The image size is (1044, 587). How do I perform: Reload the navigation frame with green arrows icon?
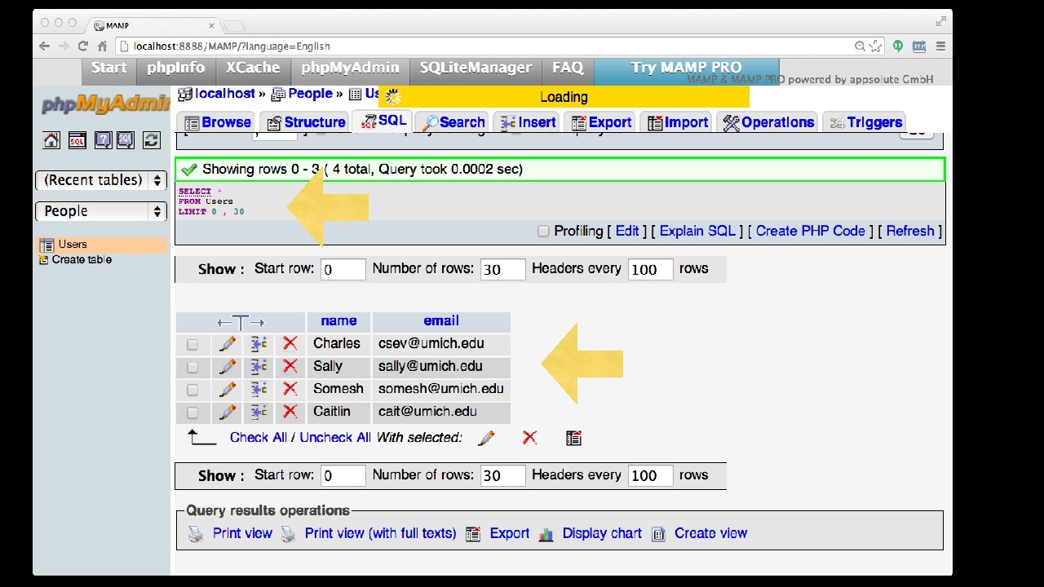click(x=152, y=140)
